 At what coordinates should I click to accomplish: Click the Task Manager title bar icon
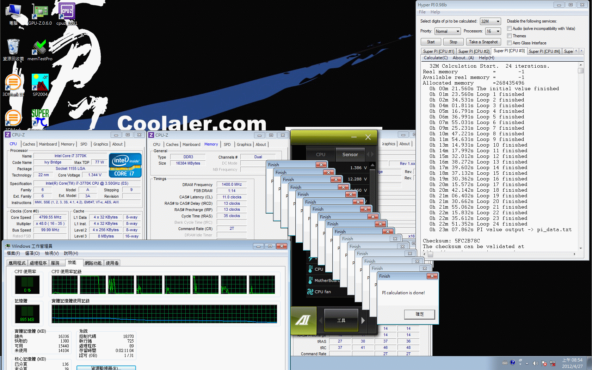click(x=7, y=246)
